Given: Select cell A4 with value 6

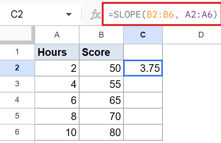Looking at the screenshot, I should (57, 100).
